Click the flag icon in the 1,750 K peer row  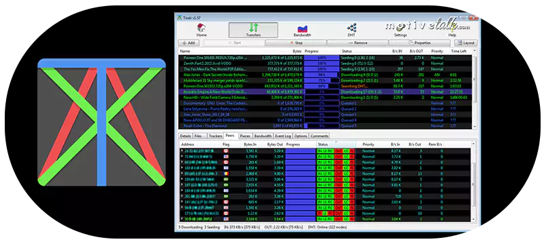(x=226, y=157)
